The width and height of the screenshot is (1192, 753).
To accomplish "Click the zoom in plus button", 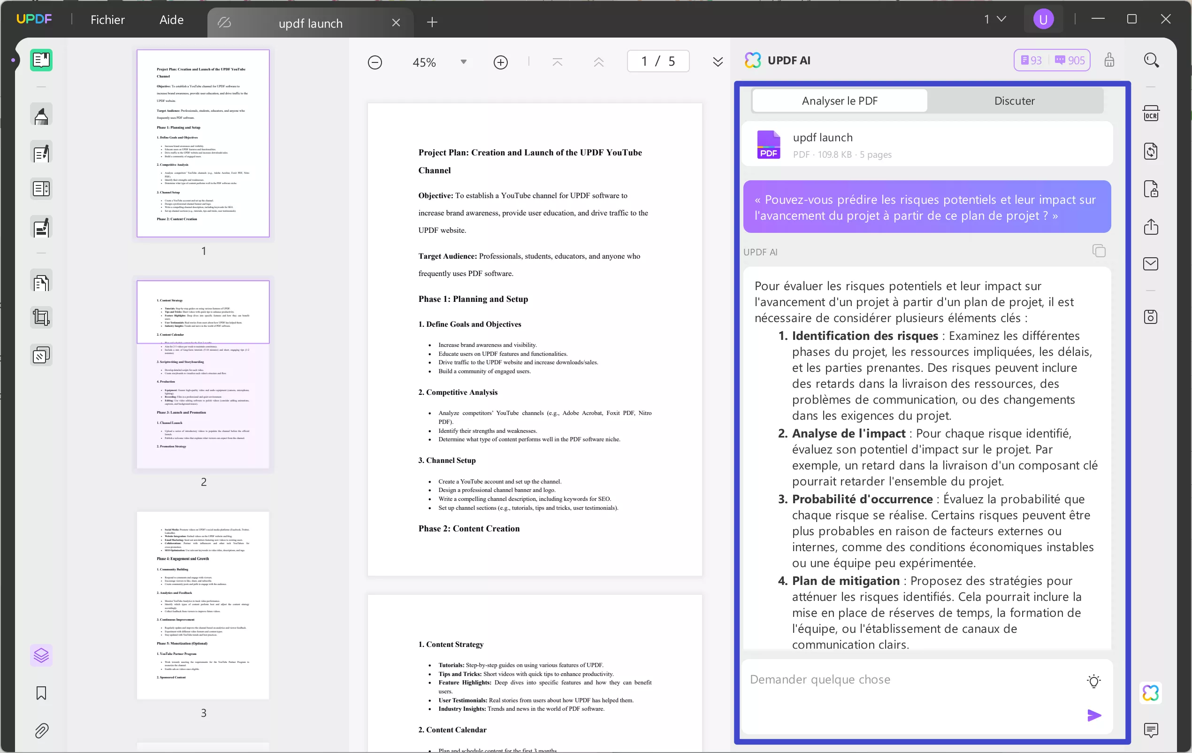I will [x=500, y=62].
